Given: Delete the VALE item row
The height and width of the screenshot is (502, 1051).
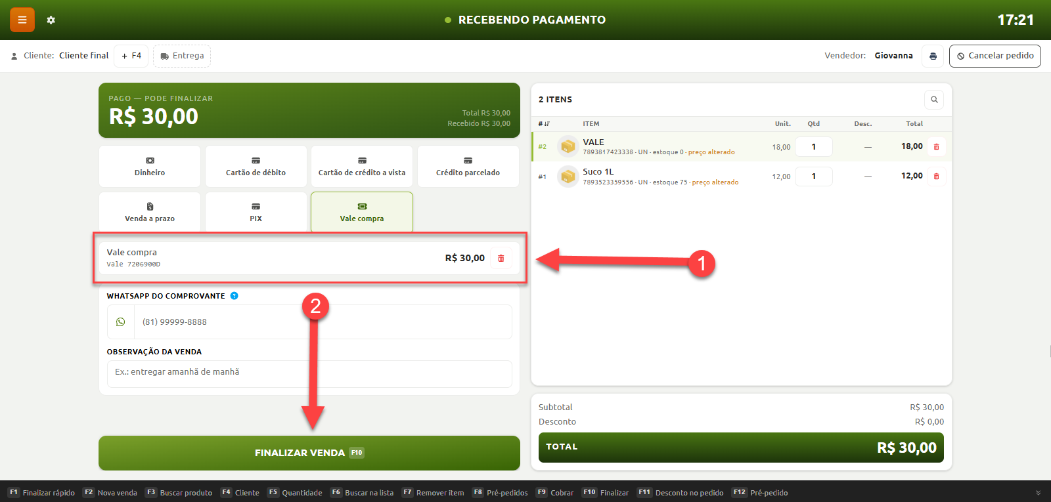Looking at the screenshot, I should click(937, 146).
